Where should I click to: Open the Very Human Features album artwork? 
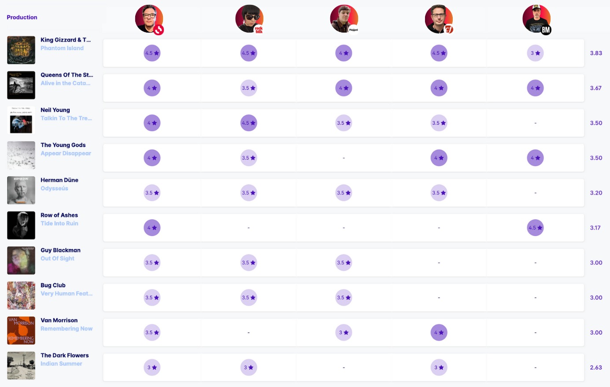click(x=21, y=295)
